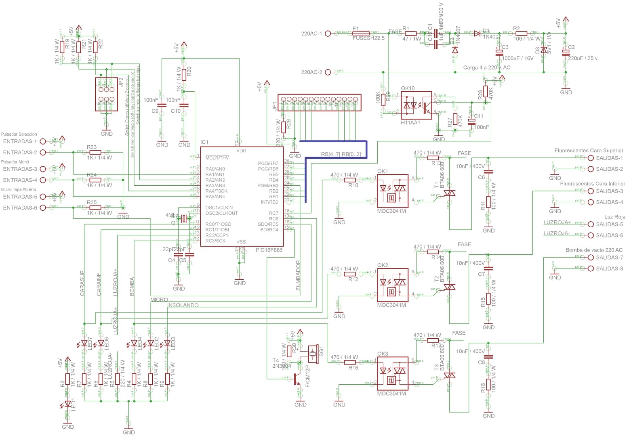
Task: Click the JP1 pin header connector
Action: [319, 103]
